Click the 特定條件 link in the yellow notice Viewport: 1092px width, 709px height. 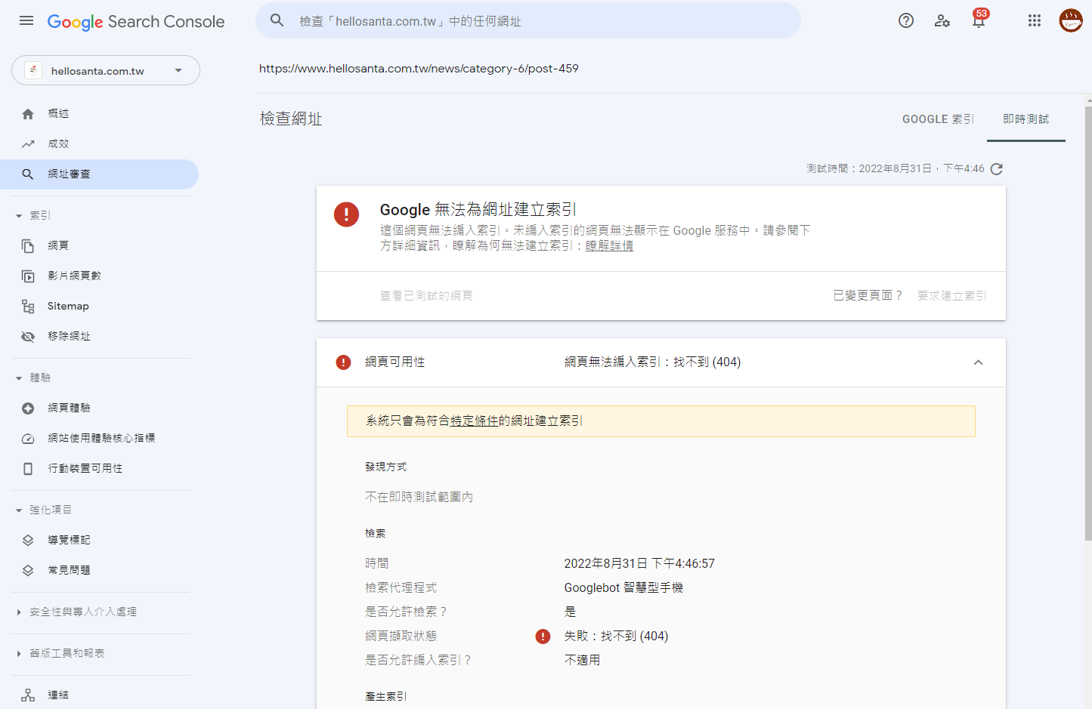(475, 421)
